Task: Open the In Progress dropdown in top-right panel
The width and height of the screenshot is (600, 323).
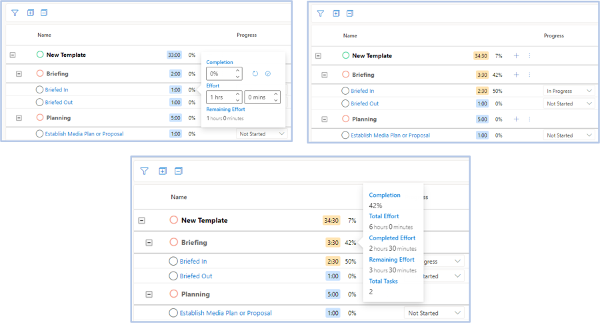Action: click(x=569, y=91)
